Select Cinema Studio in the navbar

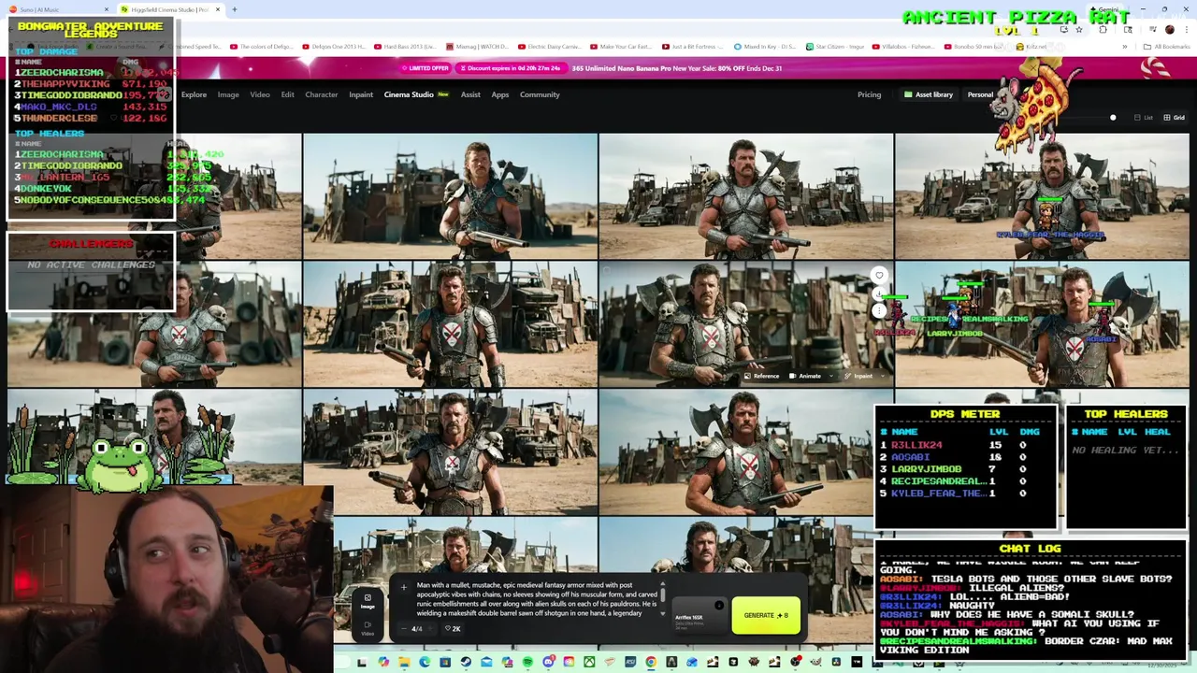(409, 94)
